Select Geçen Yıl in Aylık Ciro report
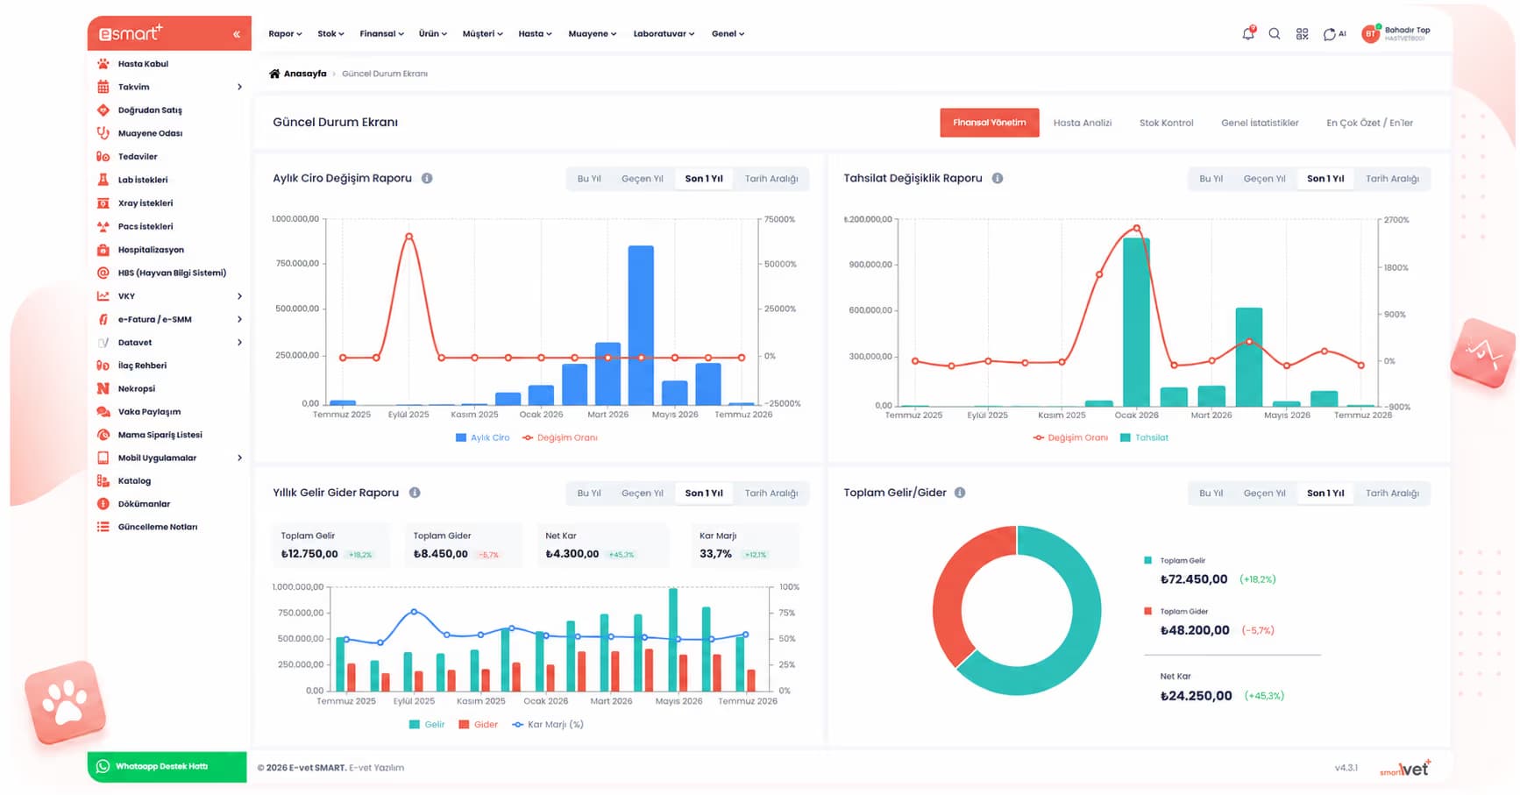 click(643, 179)
